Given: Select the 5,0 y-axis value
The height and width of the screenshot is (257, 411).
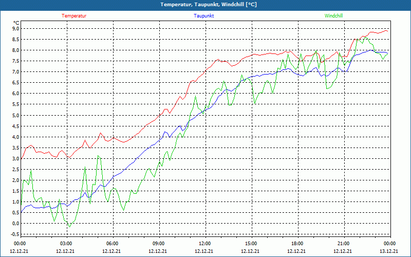Looking at the screenshot, I should [x=16, y=115].
